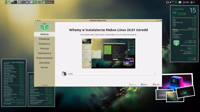Open the volume control in system tray
The width and height of the screenshot is (200, 112).
(171, 2)
